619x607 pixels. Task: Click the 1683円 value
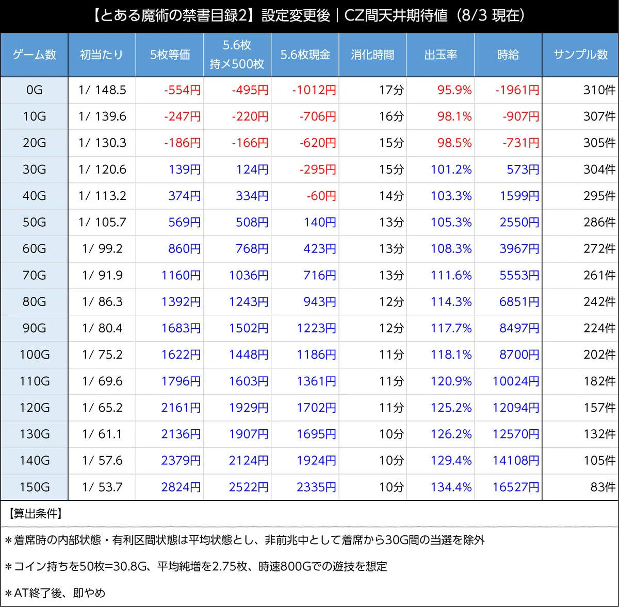pyautogui.click(x=181, y=328)
